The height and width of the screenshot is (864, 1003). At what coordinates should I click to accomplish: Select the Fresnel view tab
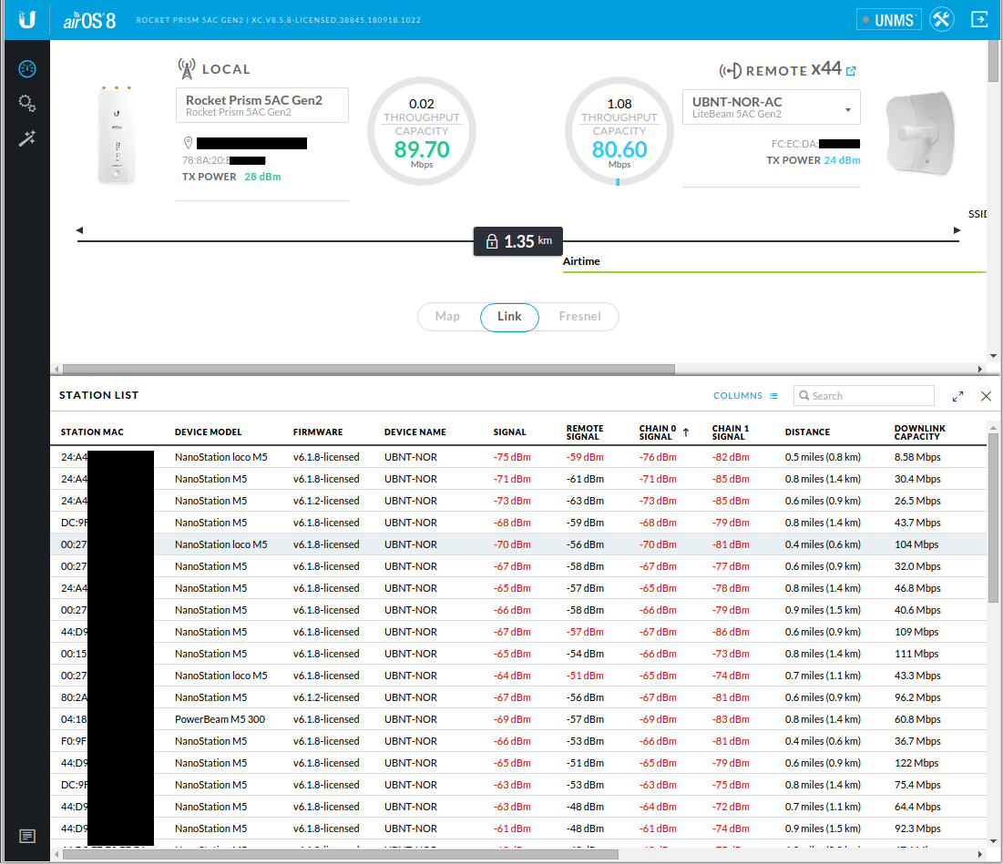point(579,317)
